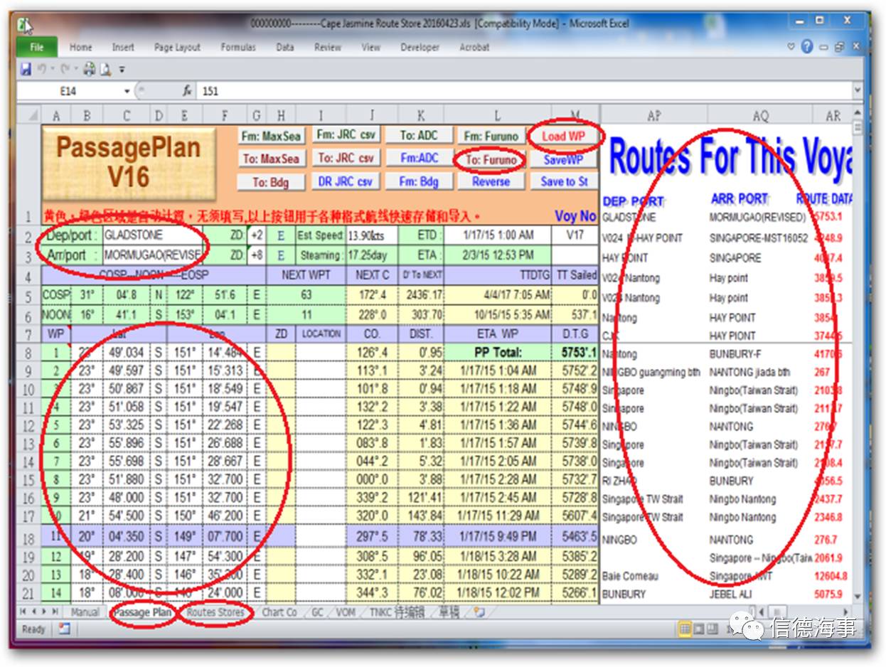Click the To: ADC button
This screenshot has width=886, height=667.
pos(419,135)
